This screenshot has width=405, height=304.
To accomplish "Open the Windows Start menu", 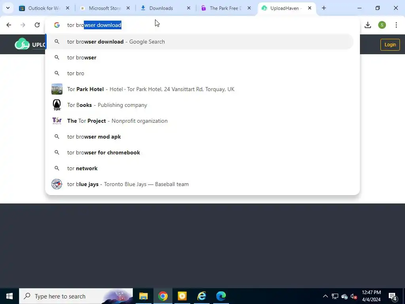I will [x=9, y=296].
